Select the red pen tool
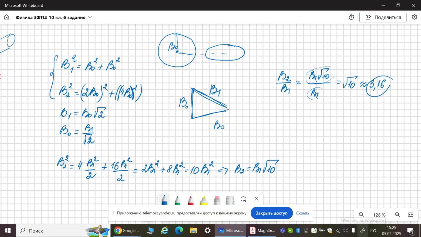The width and height of the screenshot is (421, 237). coord(191,200)
